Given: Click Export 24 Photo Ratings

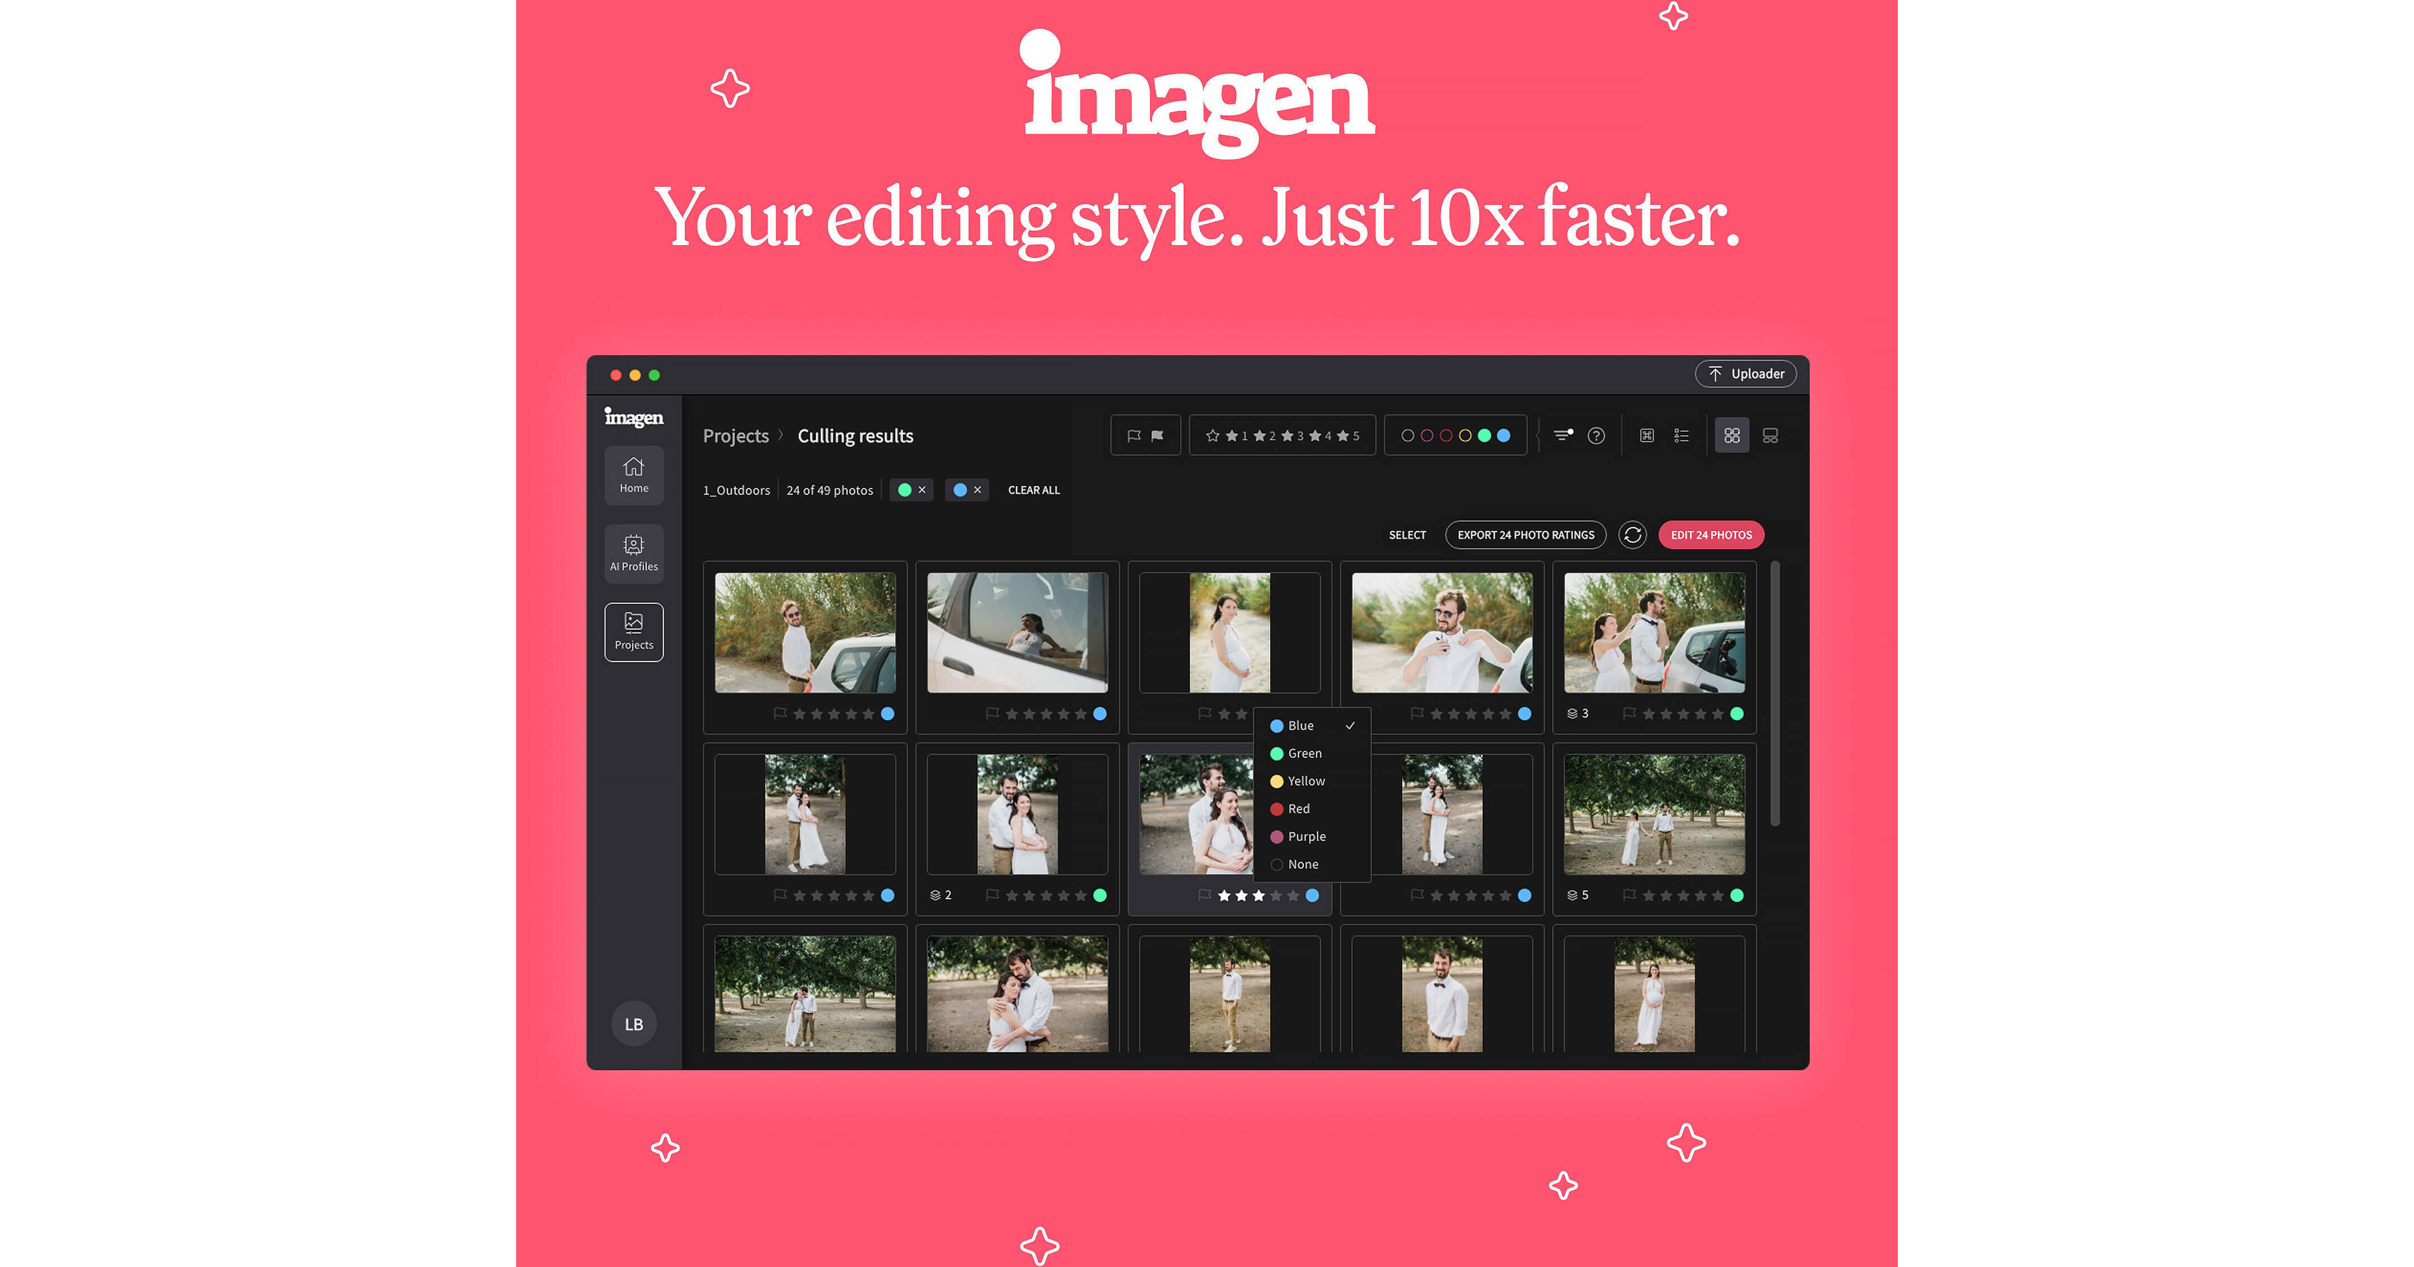Looking at the screenshot, I should click(x=1526, y=534).
